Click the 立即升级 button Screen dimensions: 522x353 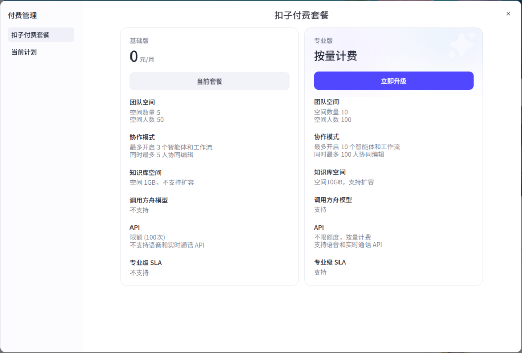click(394, 81)
